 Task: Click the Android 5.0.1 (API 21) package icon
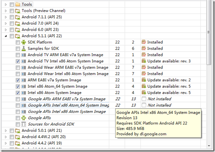pyautogui.click(x=18, y=131)
